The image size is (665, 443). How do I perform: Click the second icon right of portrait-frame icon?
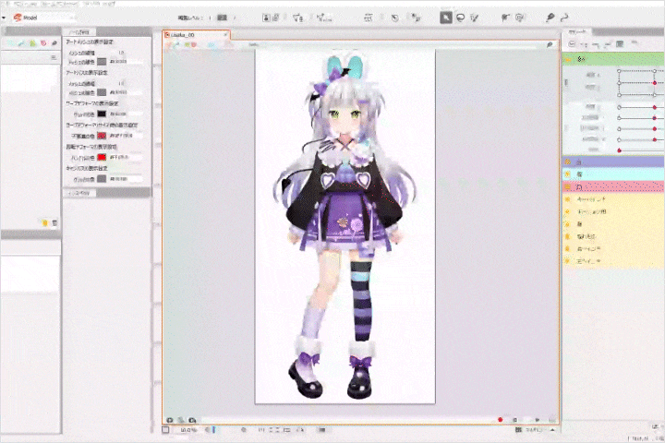tap(275, 18)
